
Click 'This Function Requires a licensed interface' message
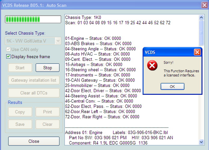(181, 73)
